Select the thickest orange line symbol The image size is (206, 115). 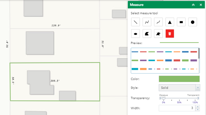point(143,69)
